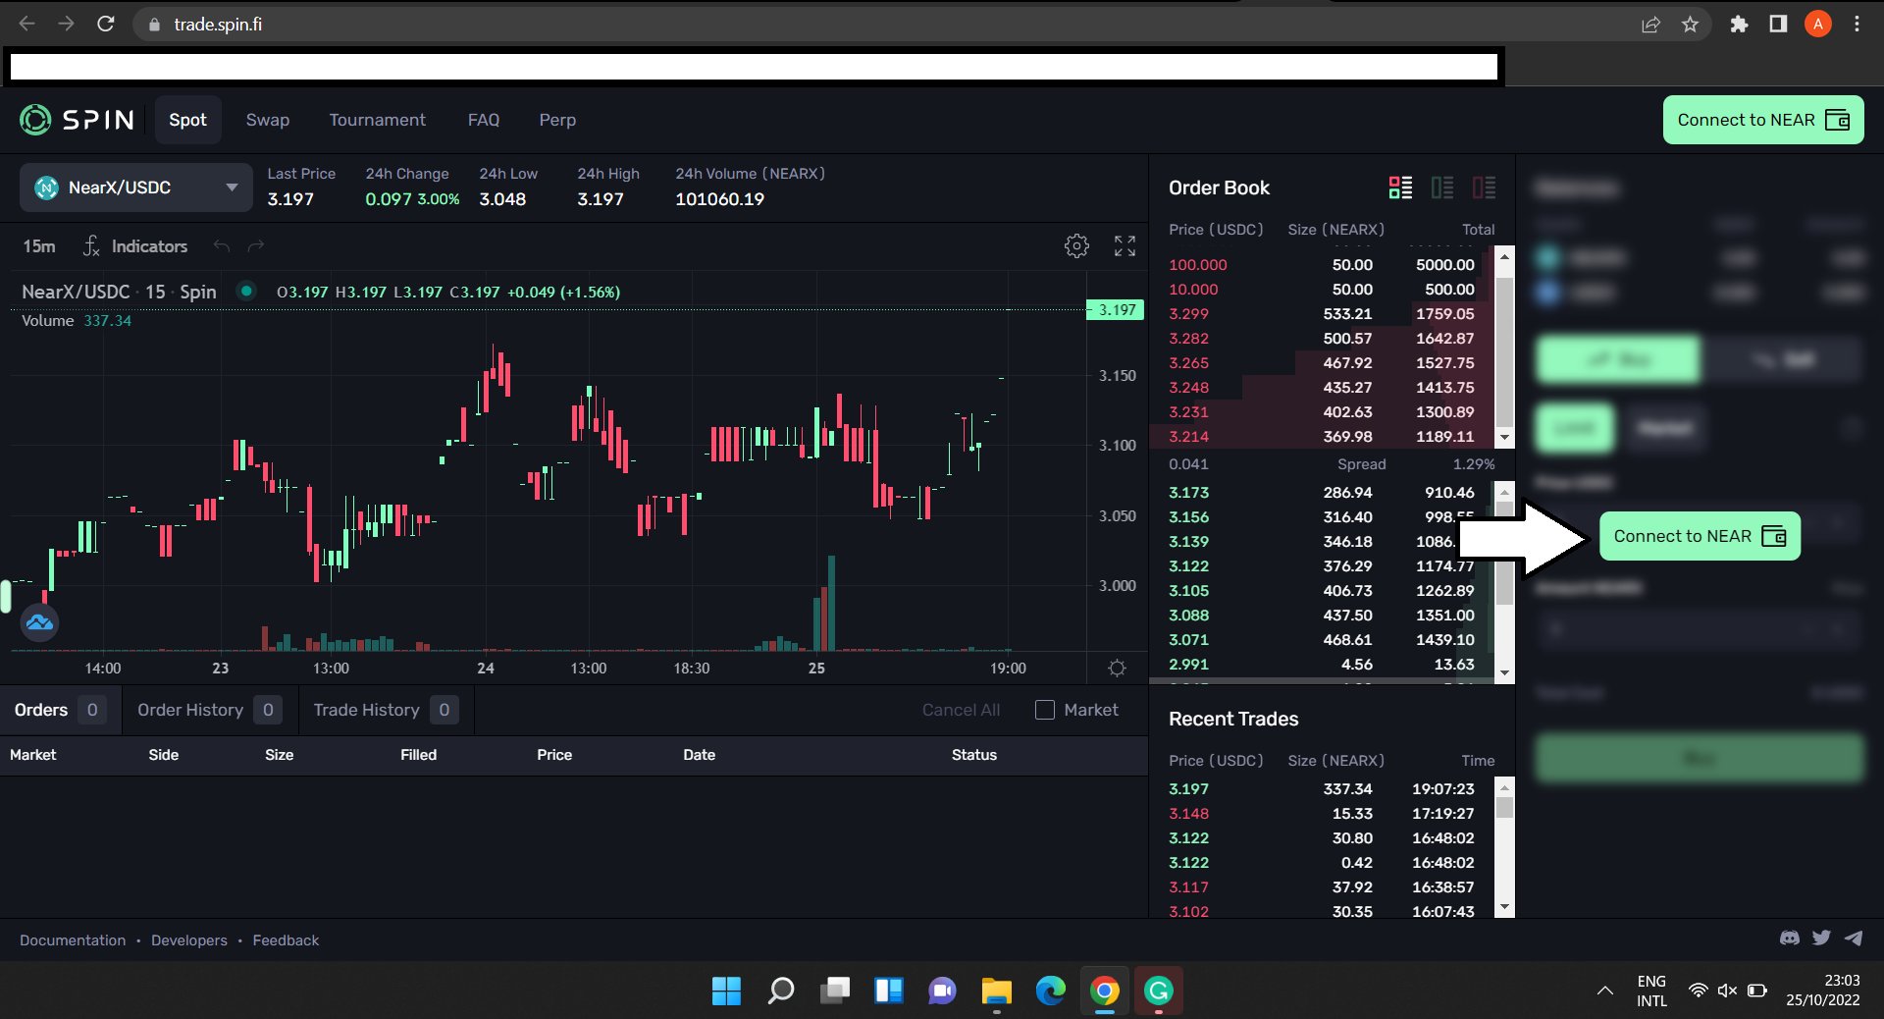The image size is (1884, 1019).
Task: Open the Indicators menu
Action: [135, 246]
